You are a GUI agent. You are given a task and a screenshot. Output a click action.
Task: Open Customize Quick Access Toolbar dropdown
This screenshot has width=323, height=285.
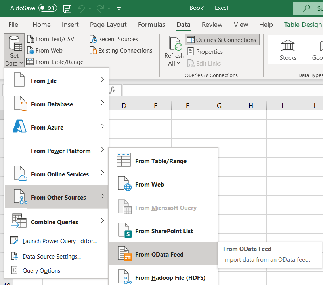pyautogui.click(x=119, y=8)
